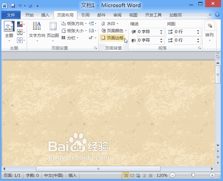Image resolution: width=223 pixels, height=181 pixels.
Task: Open the 页边距 margins menu
Action: 53,32
